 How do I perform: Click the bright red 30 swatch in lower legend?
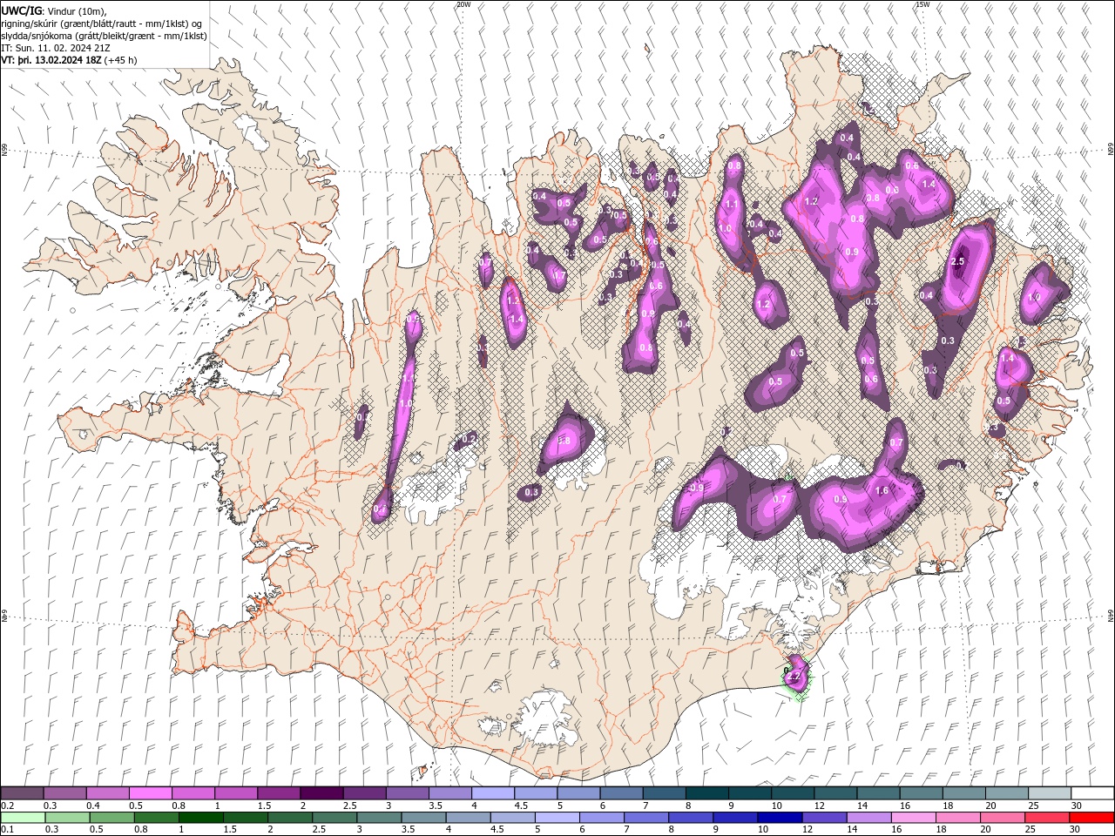(1091, 818)
